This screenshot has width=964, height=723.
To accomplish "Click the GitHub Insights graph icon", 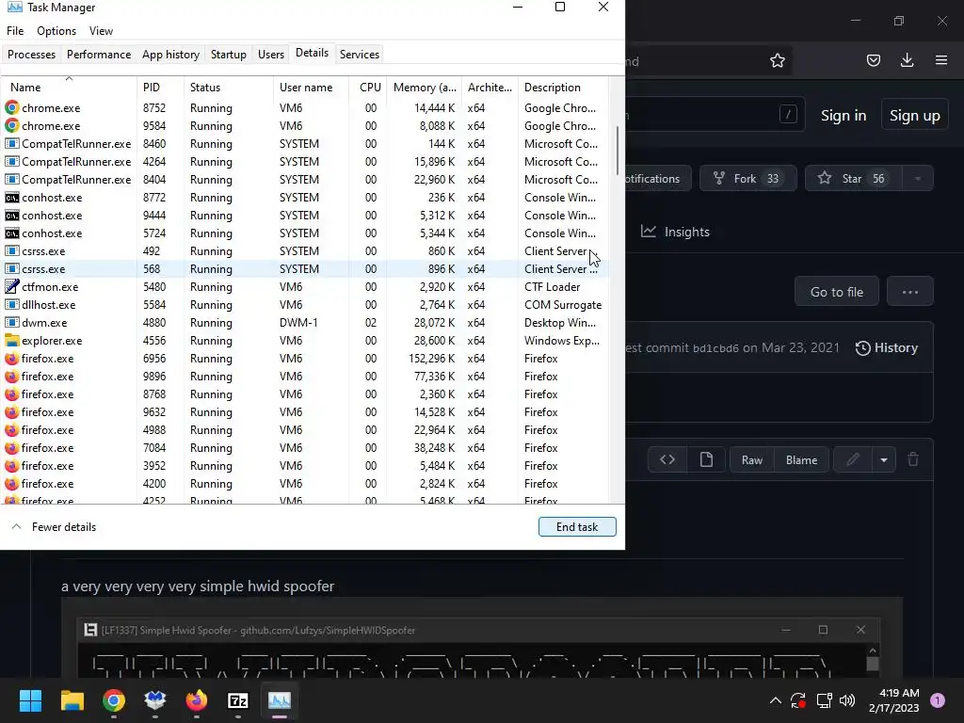I will click(x=648, y=232).
